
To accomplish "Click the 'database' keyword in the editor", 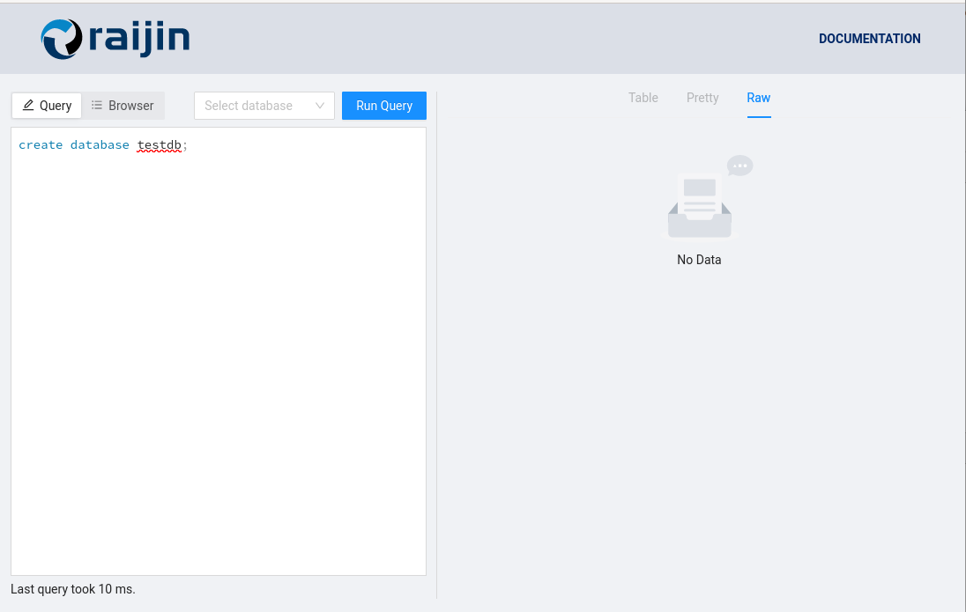I will tap(100, 144).
